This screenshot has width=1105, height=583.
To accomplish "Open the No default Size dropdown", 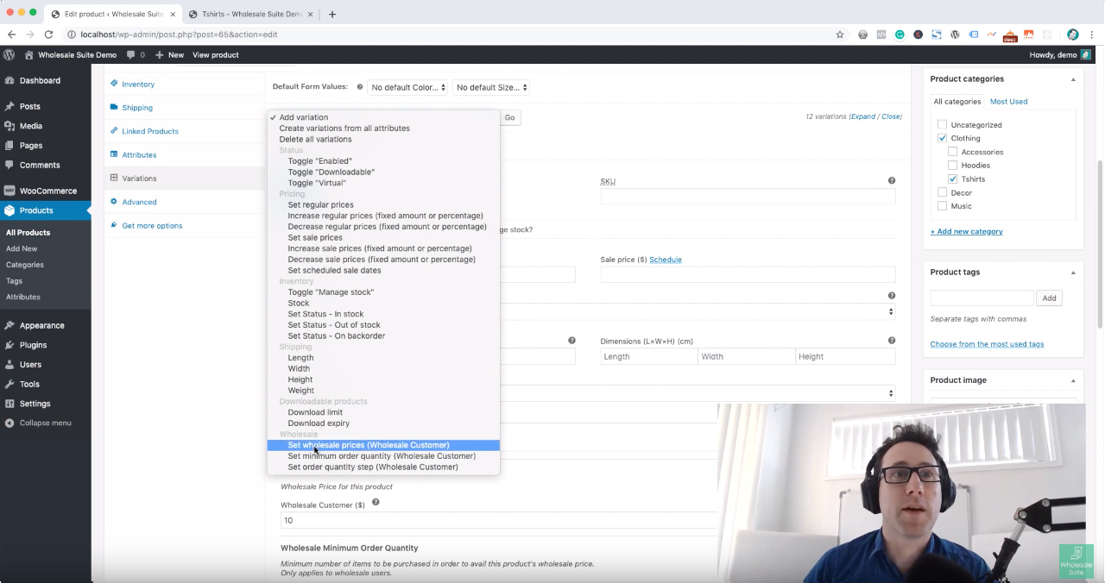I will pyautogui.click(x=490, y=87).
